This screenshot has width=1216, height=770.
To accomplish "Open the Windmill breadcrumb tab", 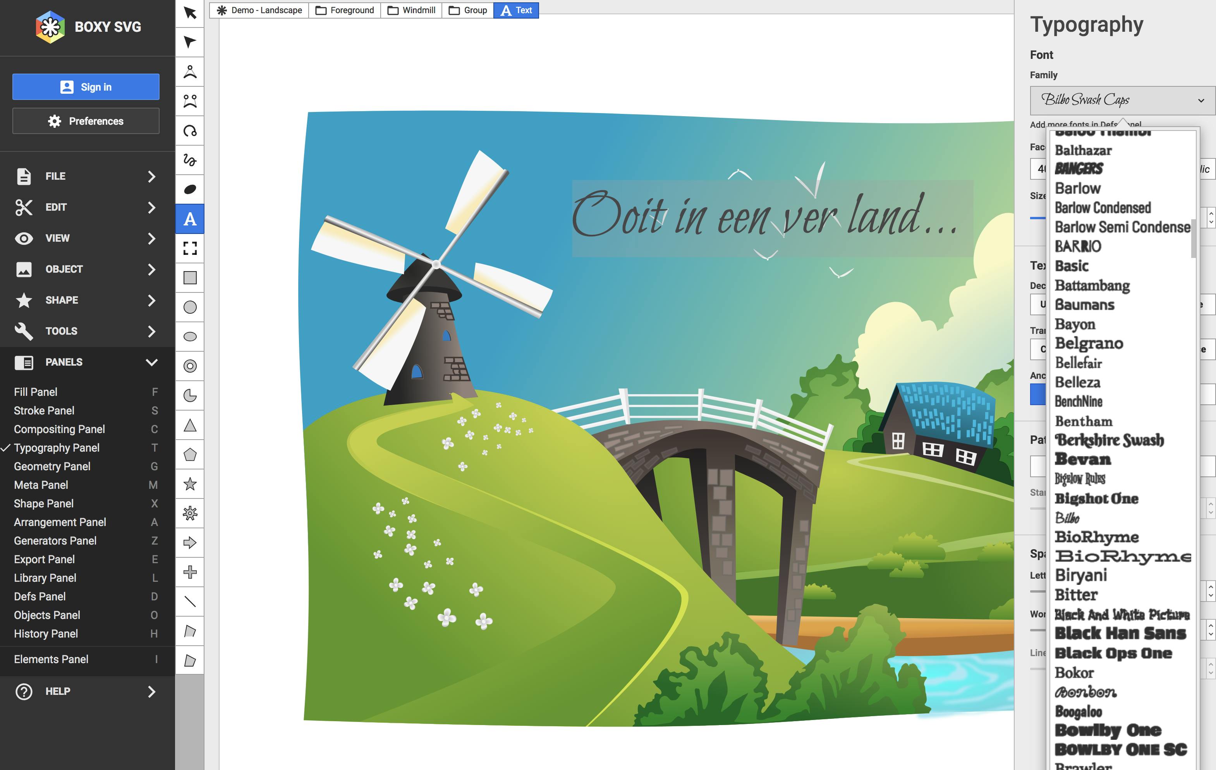I will [412, 10].
